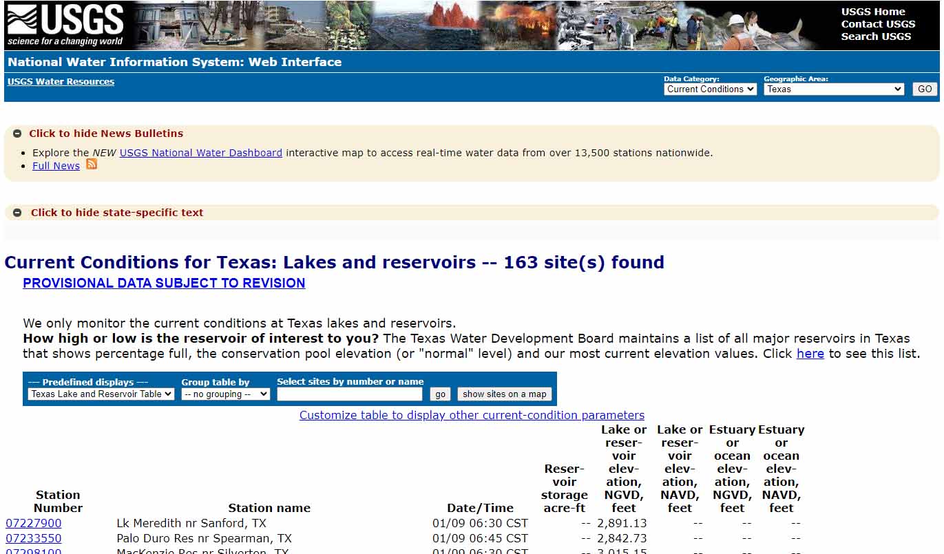The image size is (944, 554).
Task: Open the Geographic Area dropdown showing Texas
Action: coord(833,89)
